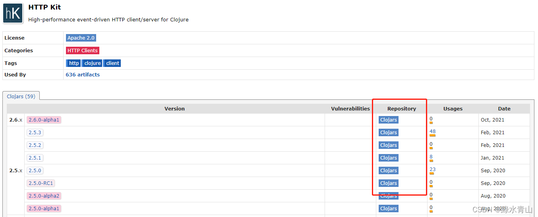Select the HTTP Clients category tag
This screenshot has height=217, width=538.
[82, 51]
